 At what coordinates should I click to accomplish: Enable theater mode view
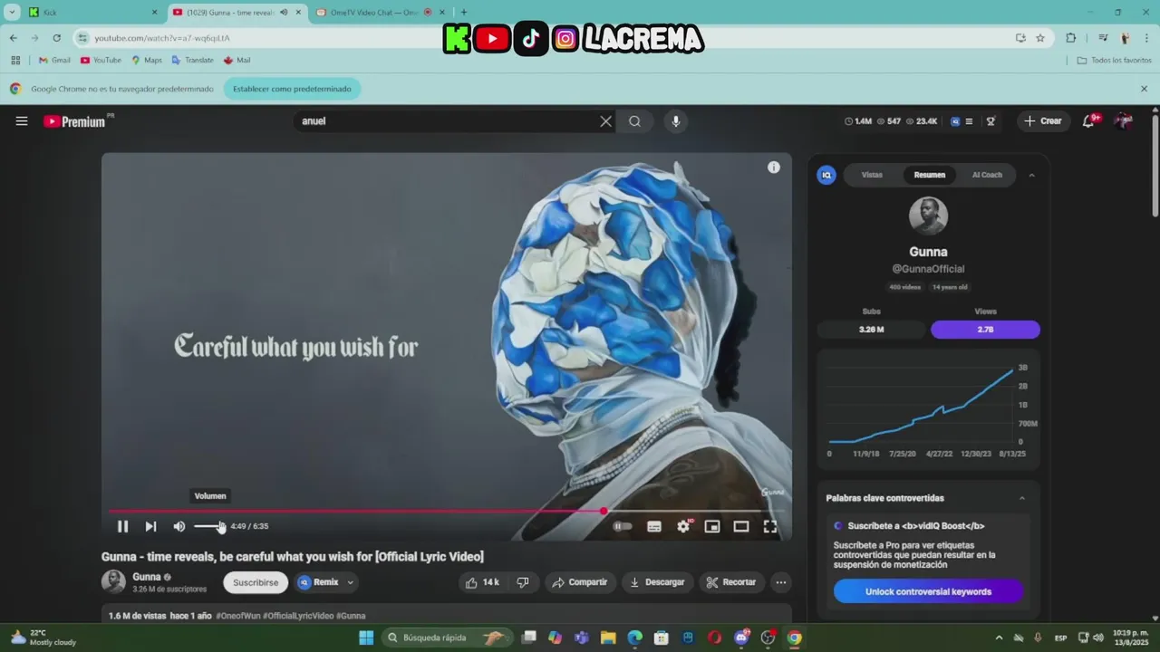pyautogui.click(x=741, y=526)
